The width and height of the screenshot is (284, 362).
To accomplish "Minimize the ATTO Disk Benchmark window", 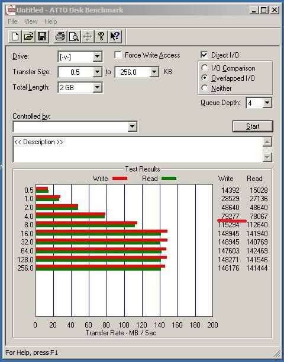I will [254, 10].
